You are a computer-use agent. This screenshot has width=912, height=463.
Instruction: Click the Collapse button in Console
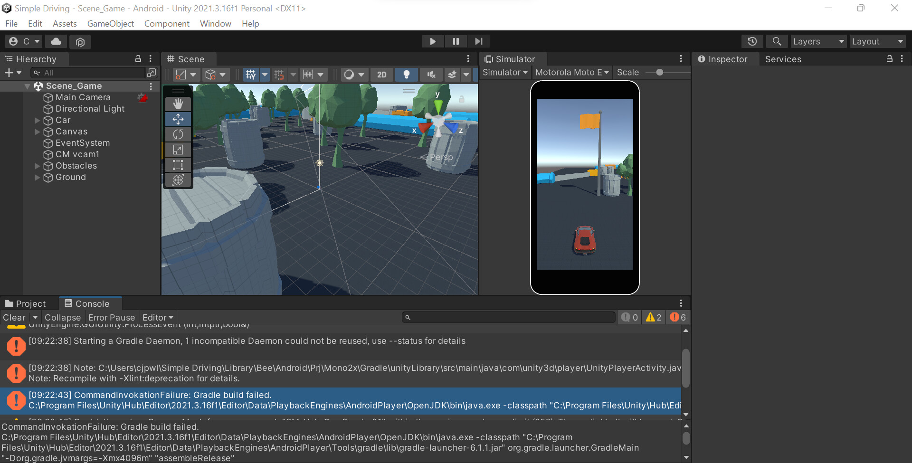(62, 318)
